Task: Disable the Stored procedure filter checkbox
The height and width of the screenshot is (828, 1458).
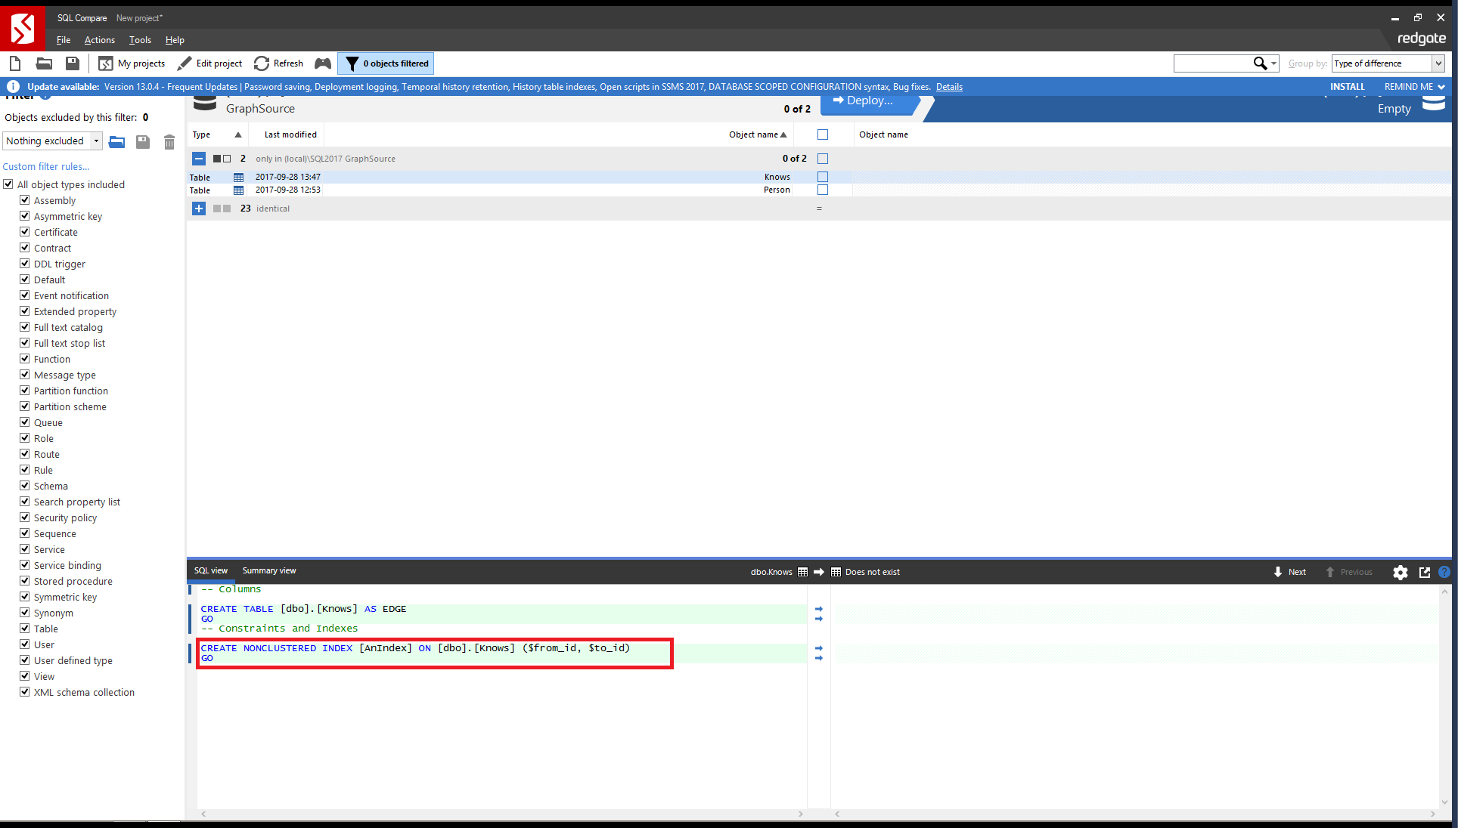Action: [25, 581]
